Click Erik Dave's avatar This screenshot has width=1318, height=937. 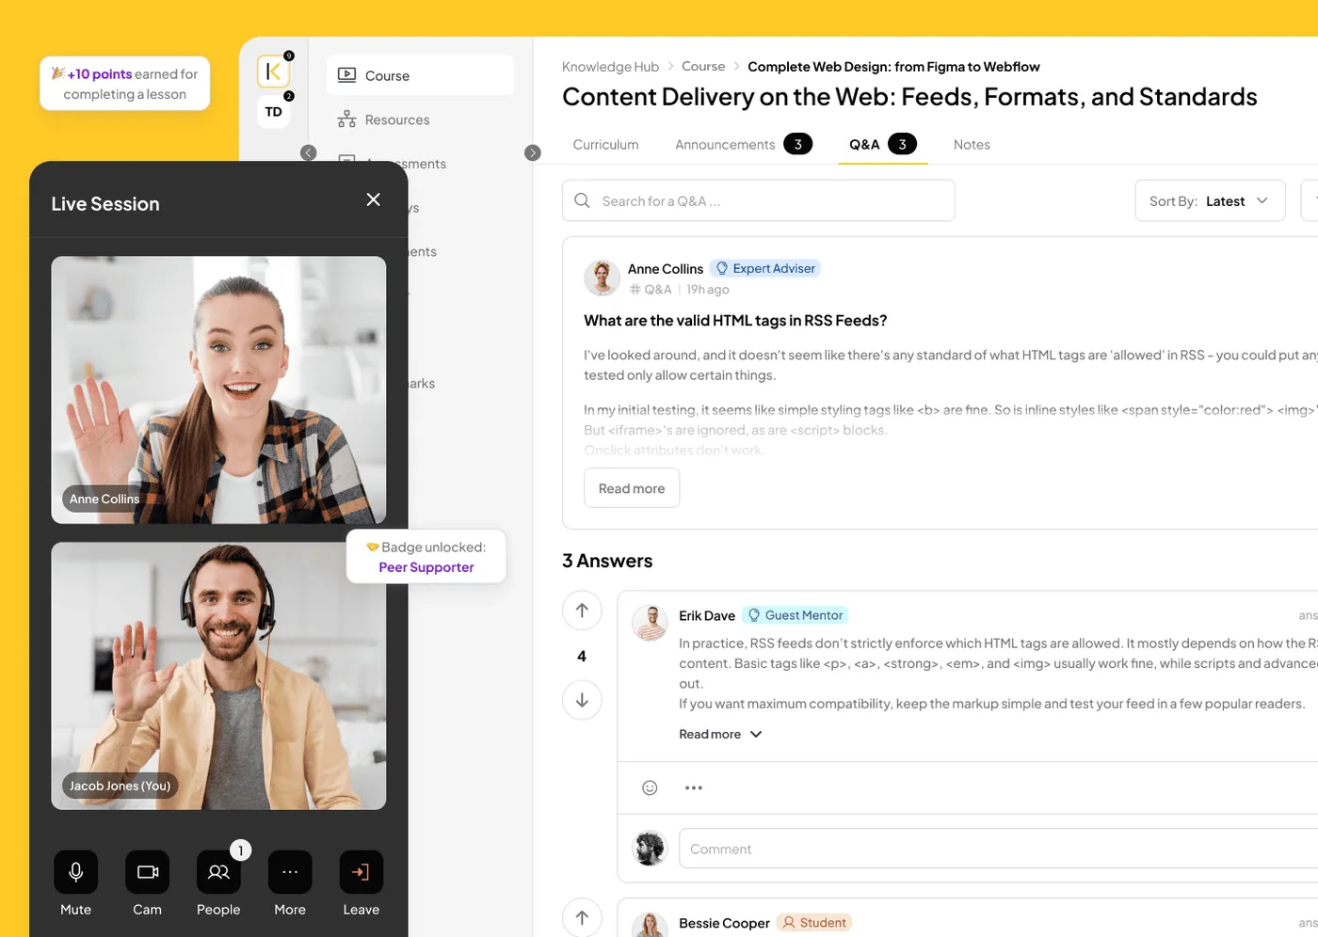(x=650, y=624)
